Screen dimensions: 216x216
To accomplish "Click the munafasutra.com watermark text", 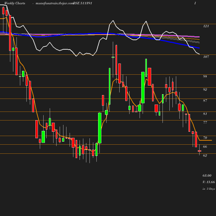I will (x=54, y=3).
